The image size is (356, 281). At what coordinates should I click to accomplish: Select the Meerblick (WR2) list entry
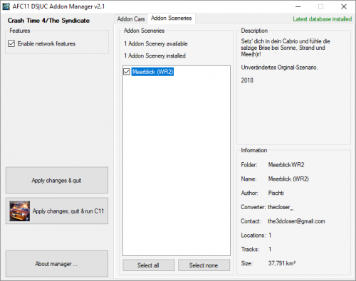152,72
